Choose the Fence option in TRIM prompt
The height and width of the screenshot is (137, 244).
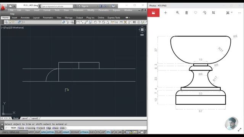pyautogui.click(x=21, y=128)
